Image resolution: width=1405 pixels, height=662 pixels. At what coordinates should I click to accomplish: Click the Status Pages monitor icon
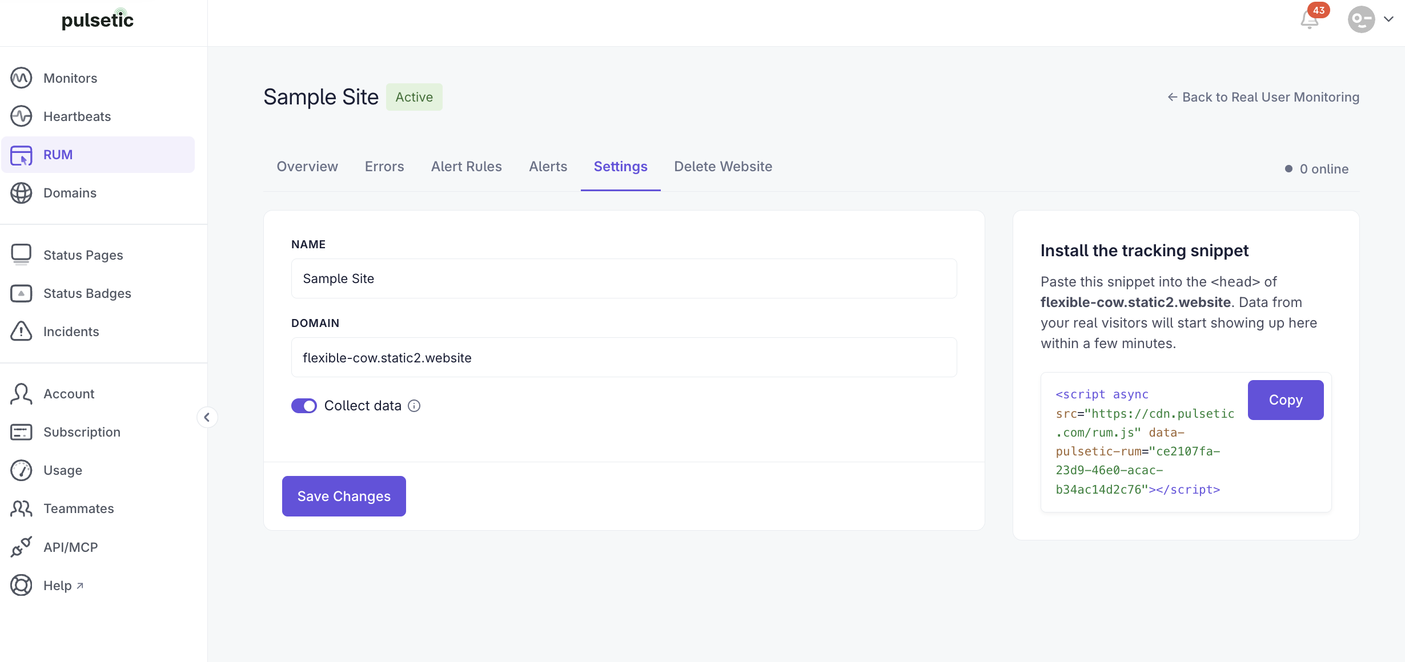coord(21,255)
